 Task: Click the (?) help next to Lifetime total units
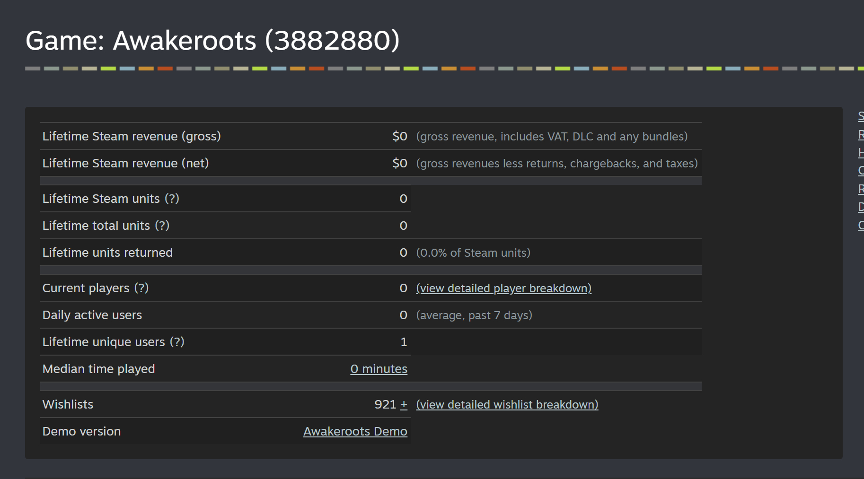[x=162, y=226]
